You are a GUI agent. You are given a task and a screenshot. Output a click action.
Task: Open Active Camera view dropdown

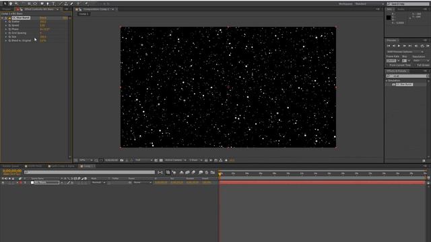175,160
